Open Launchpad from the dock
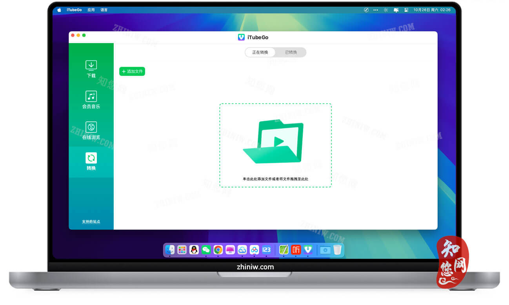 click(x=182, y=250)
